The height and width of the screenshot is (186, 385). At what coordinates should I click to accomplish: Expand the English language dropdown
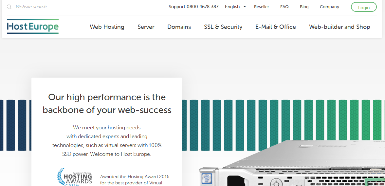pyautogui.click(x=232, y=7)
